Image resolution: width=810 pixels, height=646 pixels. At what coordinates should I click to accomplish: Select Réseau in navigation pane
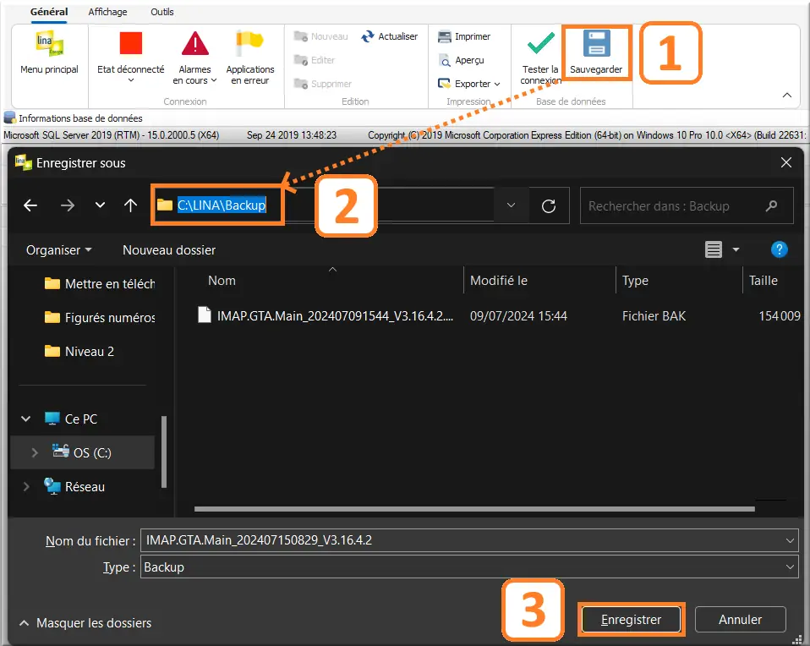coord(74,486)
